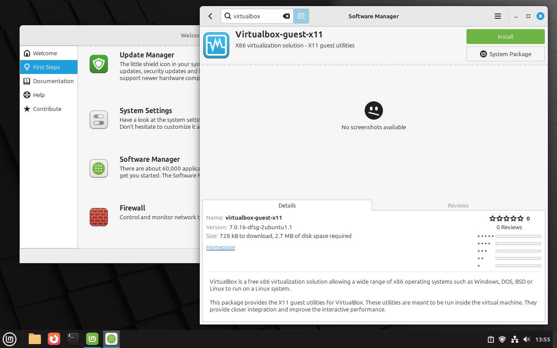Image resolution: width=557 pixels, height=348 pixels.
Task: Click the Virtualbox-guest-x11 app icon
Action: pos(216,45)
